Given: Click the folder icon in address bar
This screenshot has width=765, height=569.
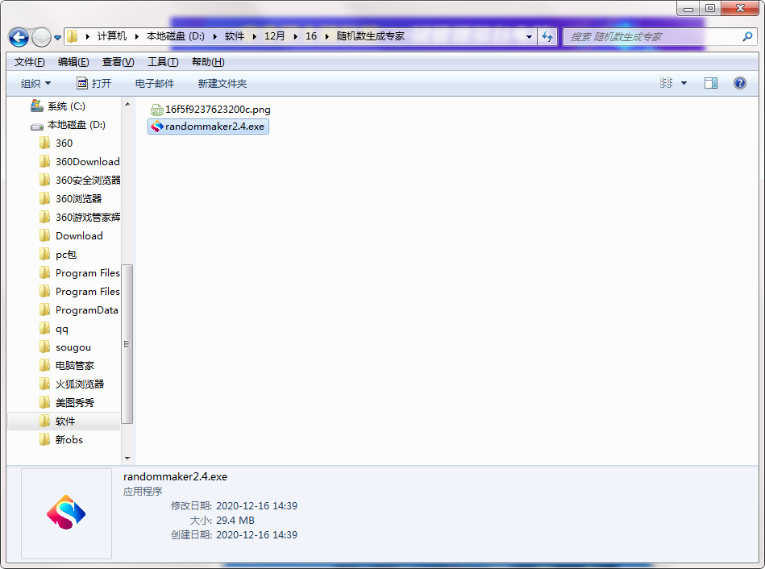Looking at the screenshot, I should [x=73, y=36].
